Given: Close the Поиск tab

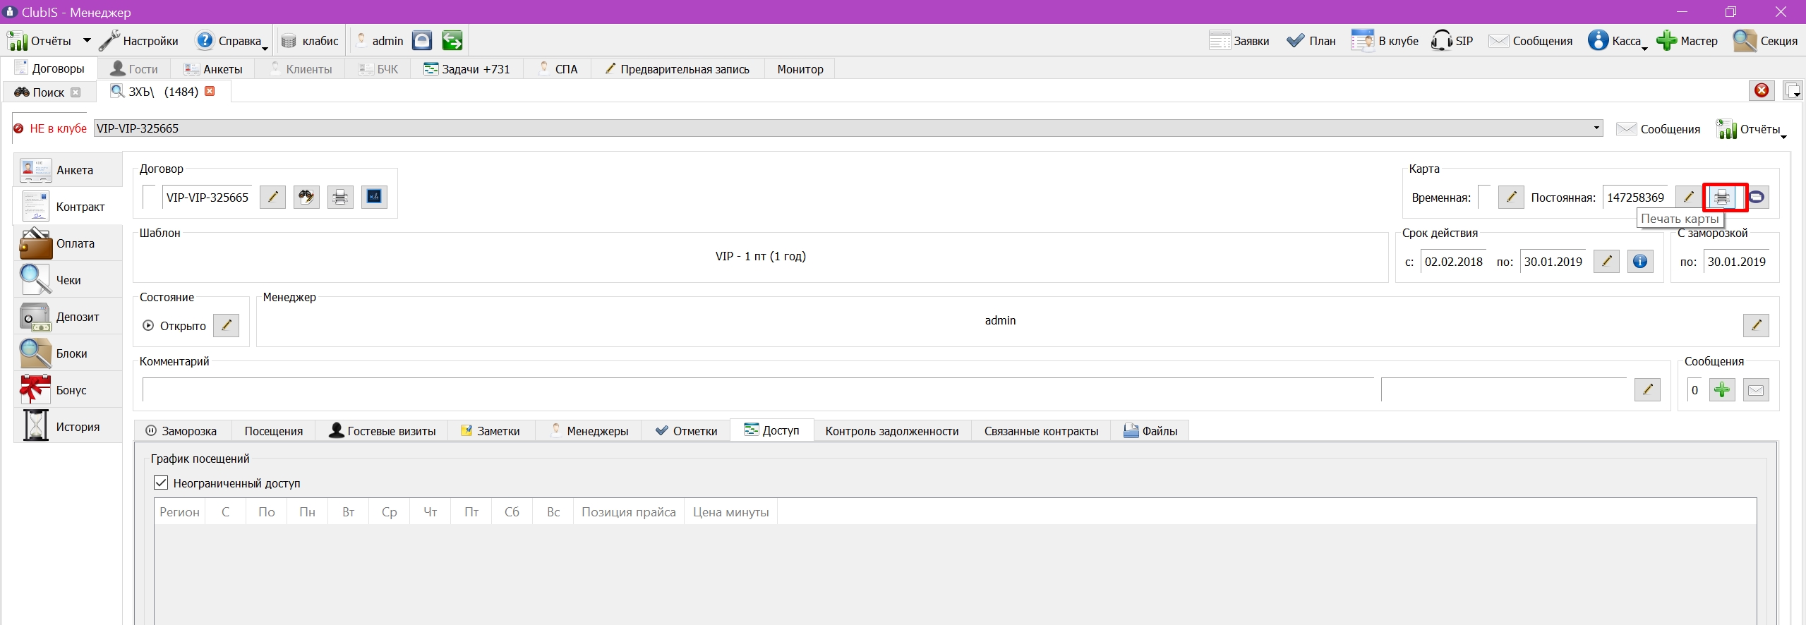Looking at the screenshot, I should 76,92.
